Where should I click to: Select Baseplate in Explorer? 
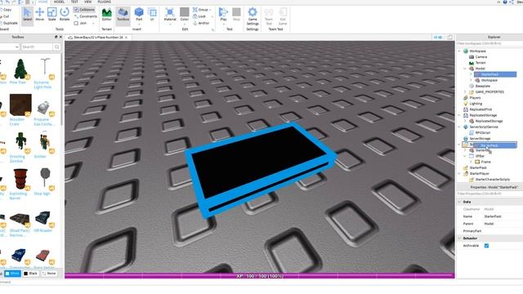pyautogui.click(x=483, y=86)
